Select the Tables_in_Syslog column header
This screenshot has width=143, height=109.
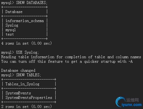(x=23, y=84)
